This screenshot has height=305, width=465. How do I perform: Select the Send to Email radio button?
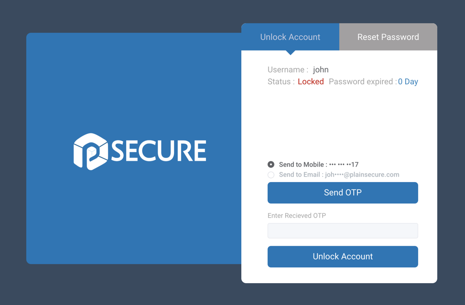tap(271, 175)
